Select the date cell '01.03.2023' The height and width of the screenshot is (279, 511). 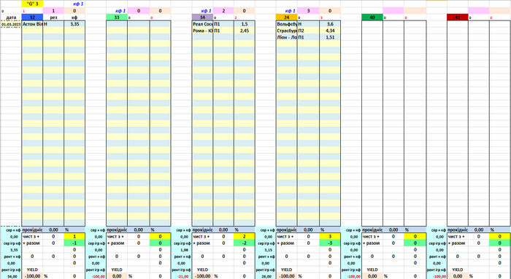[11, 24]
